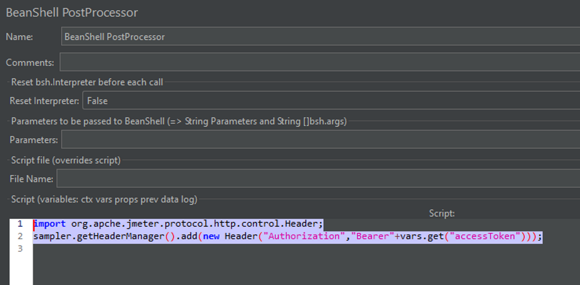Screen dimensions: 580x285
Task: Click the empty third line of script editor
Action: [307, 249]
